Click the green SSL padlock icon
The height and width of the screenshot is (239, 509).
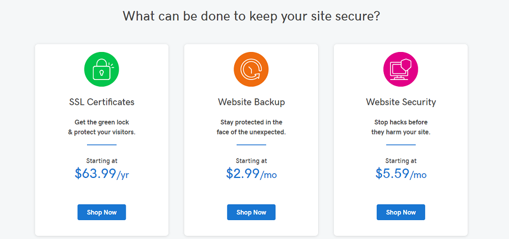coord(102,69)
